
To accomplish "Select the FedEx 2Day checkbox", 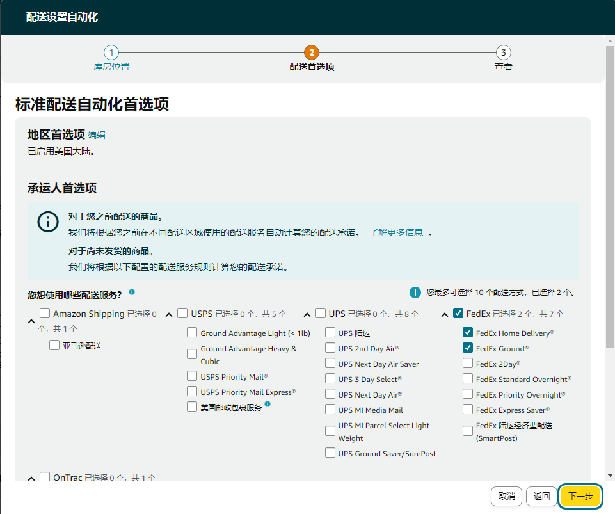I will [468, 364].
